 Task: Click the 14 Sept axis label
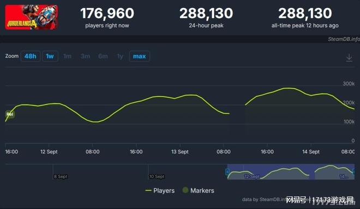tap(311, 152)
